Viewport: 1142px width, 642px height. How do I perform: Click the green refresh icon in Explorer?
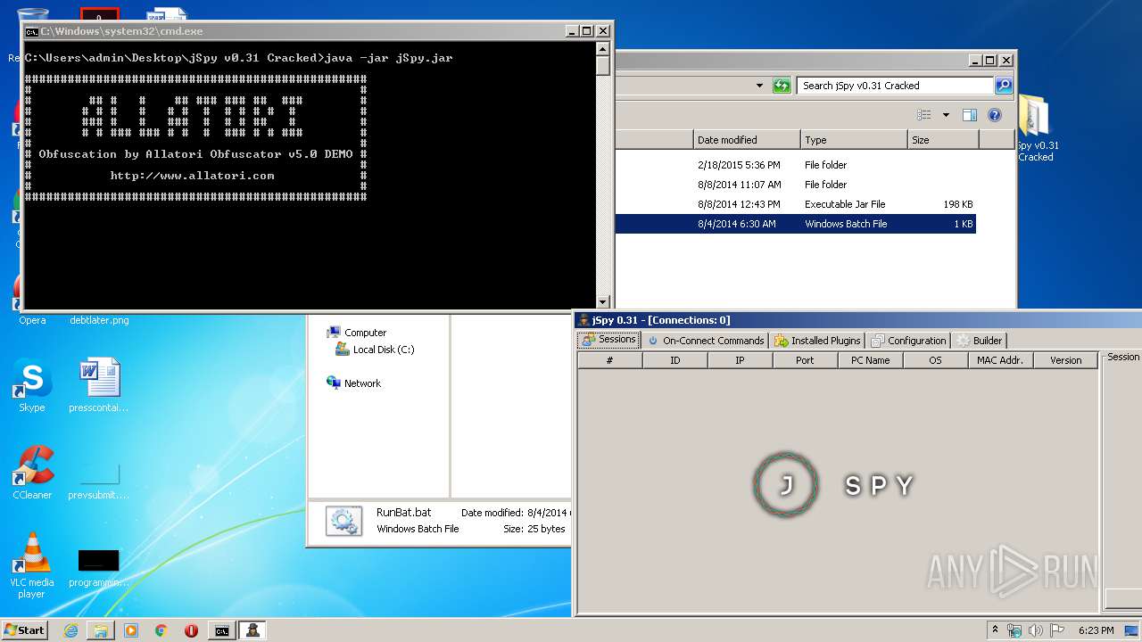pyautogui.click(x=782, y=86)
